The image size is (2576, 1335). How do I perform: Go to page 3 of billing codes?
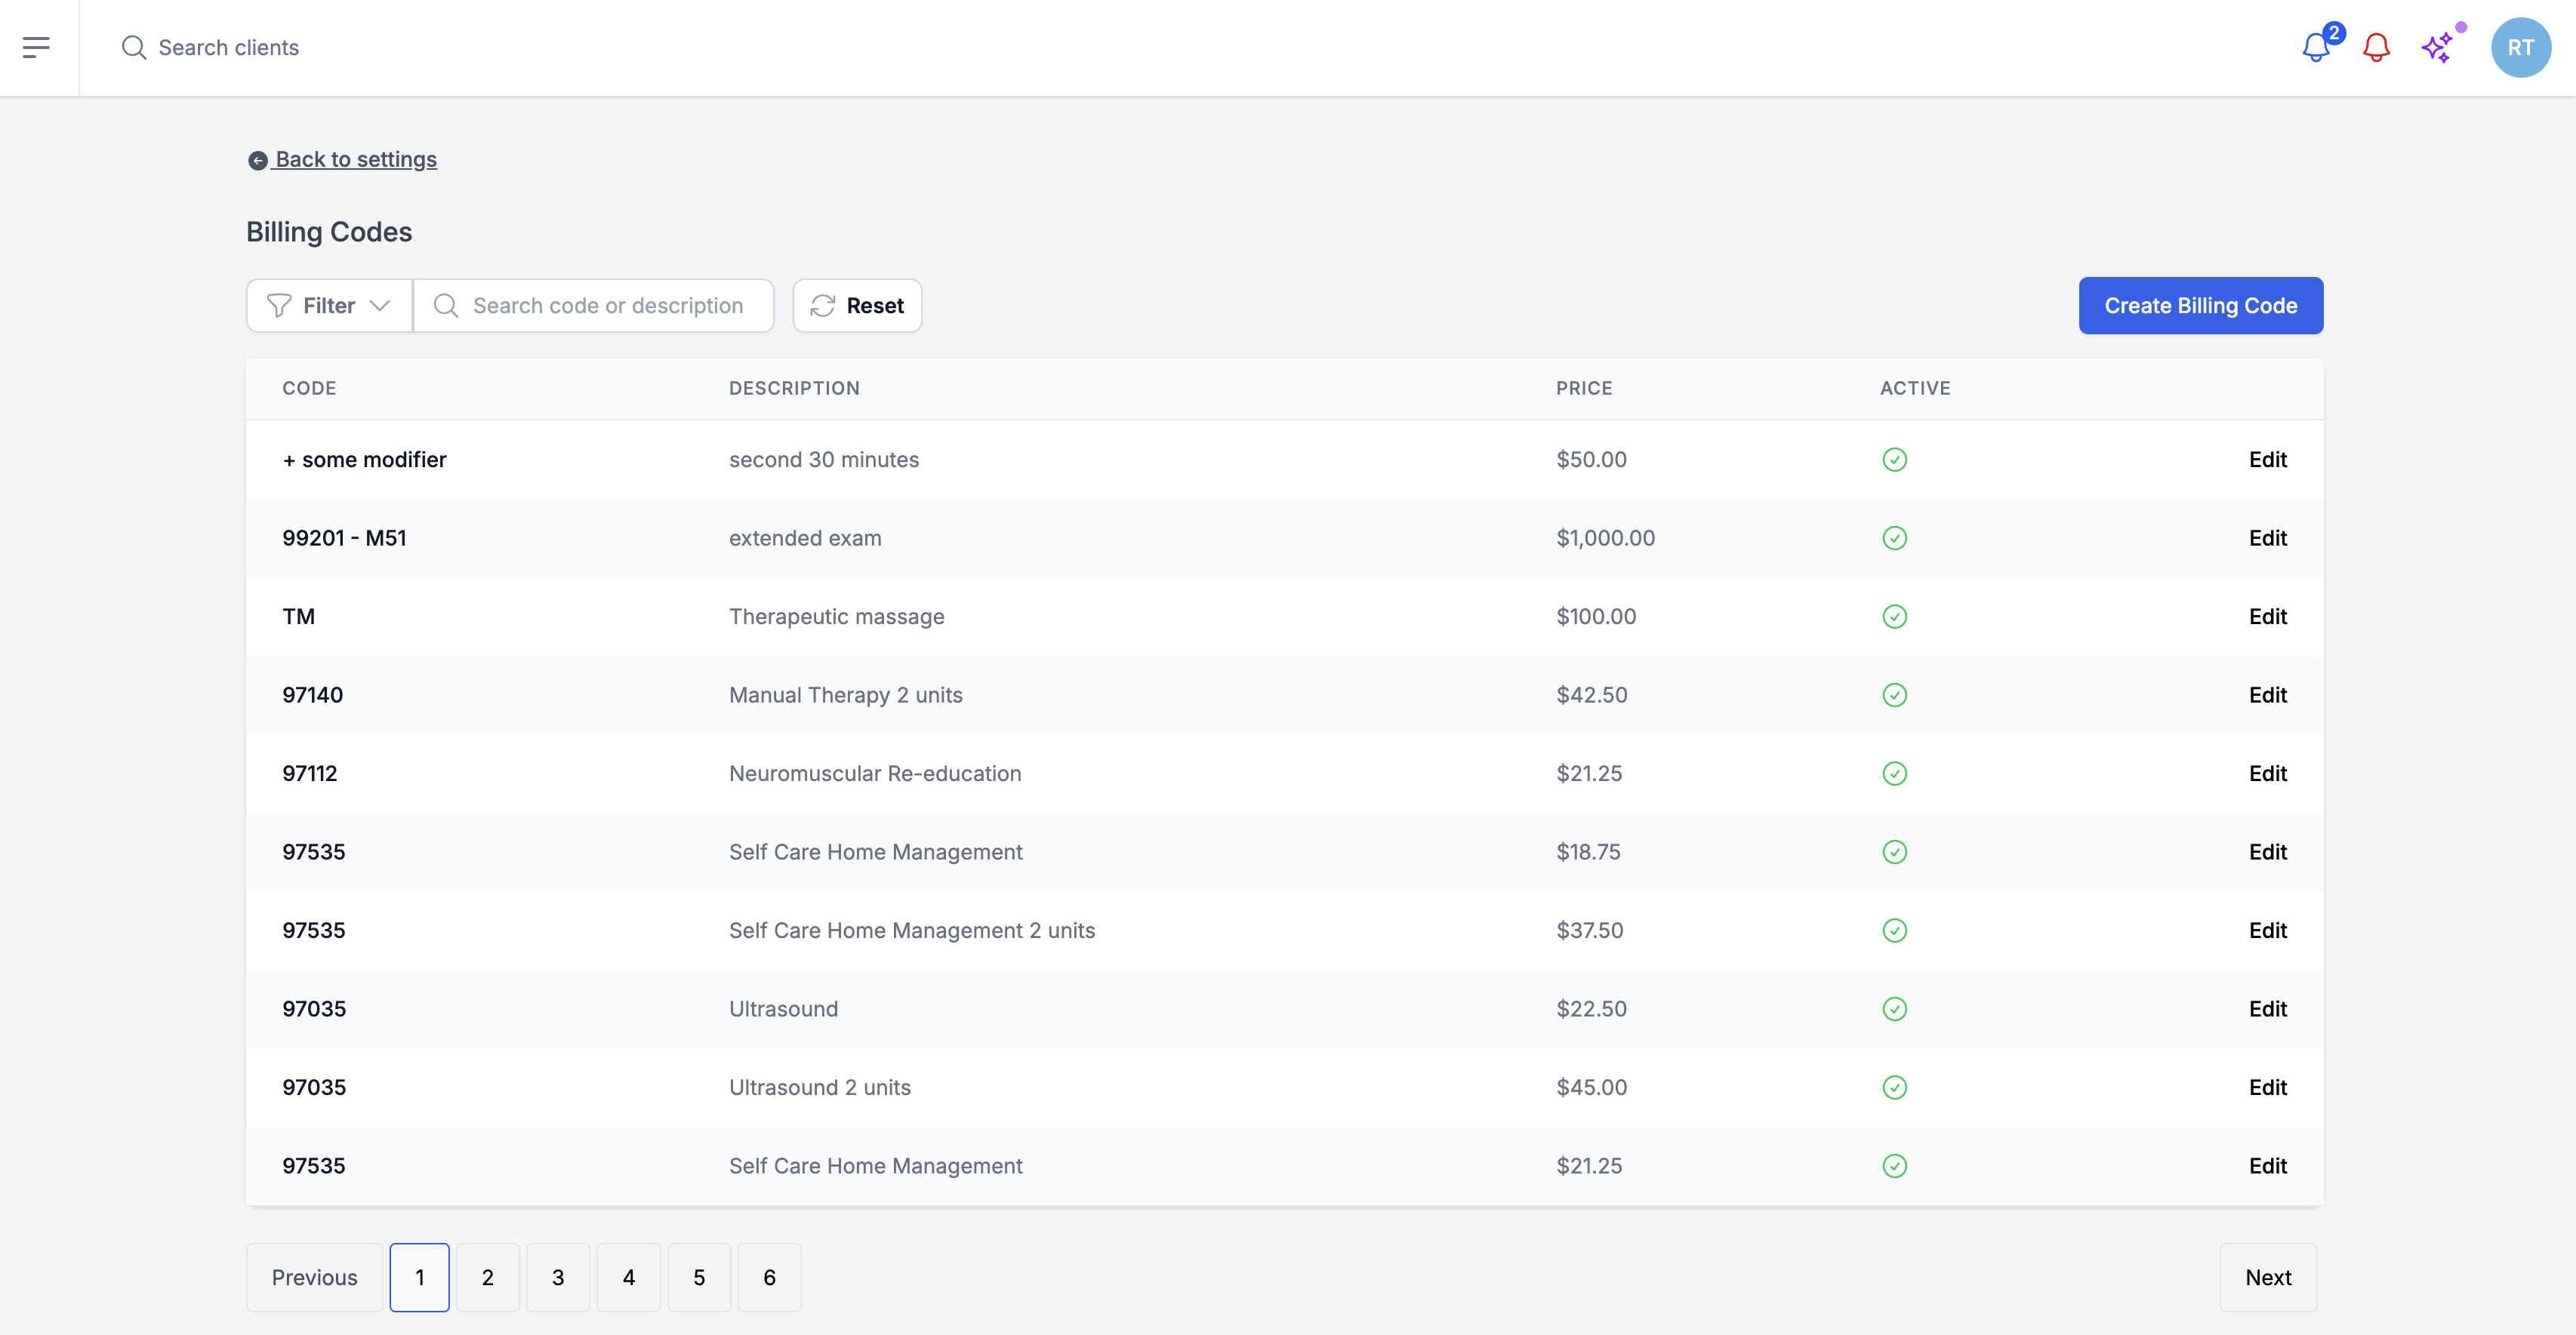pyautogui.click(x=558, y=1277)
